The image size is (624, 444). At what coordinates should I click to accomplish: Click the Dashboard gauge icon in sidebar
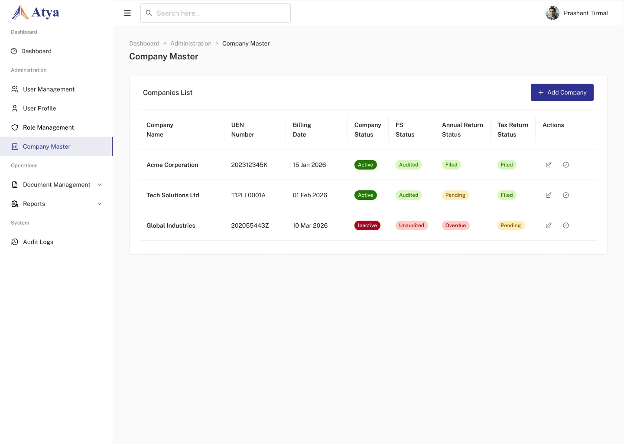pos(14,51)
